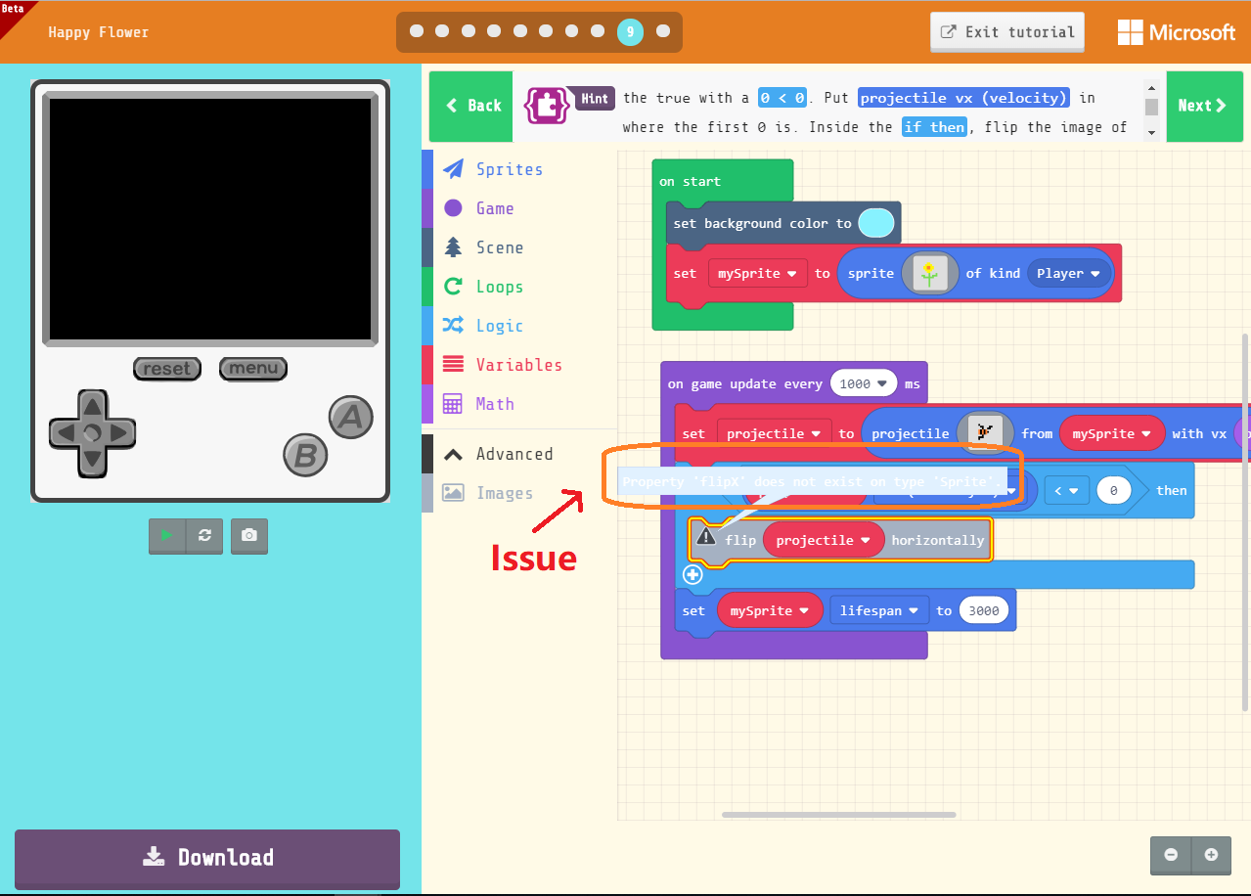Open the Game block category
This screenshot has height=896, width=1251.
pyautogui.click(x=494, y=208)
